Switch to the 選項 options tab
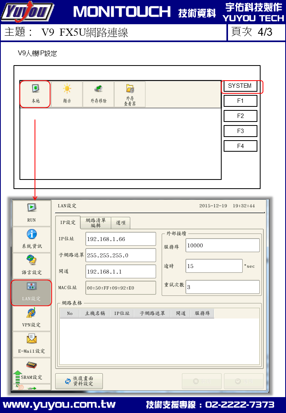Screen dimensions: 286x413 tap(121, 223)
